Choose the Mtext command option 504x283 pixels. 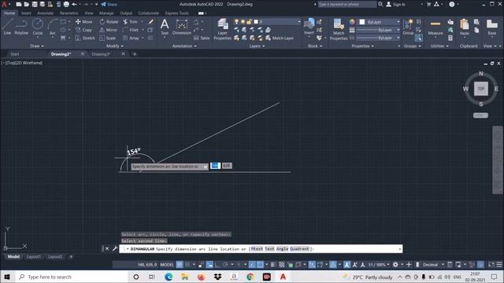click(257, 248)
